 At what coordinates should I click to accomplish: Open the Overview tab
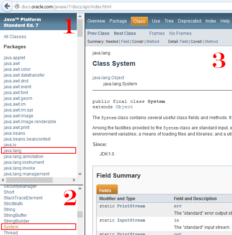pyautogui.click(x=96, y=21)
